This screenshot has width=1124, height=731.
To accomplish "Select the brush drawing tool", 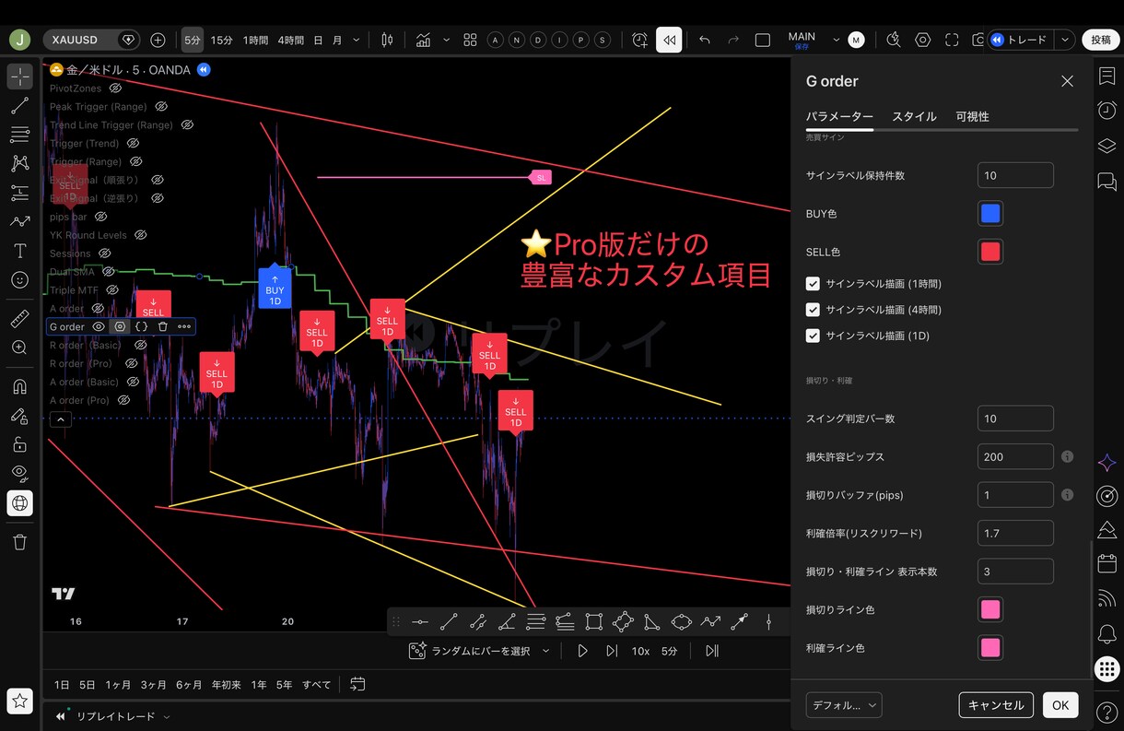I will [x=19, y=221].
